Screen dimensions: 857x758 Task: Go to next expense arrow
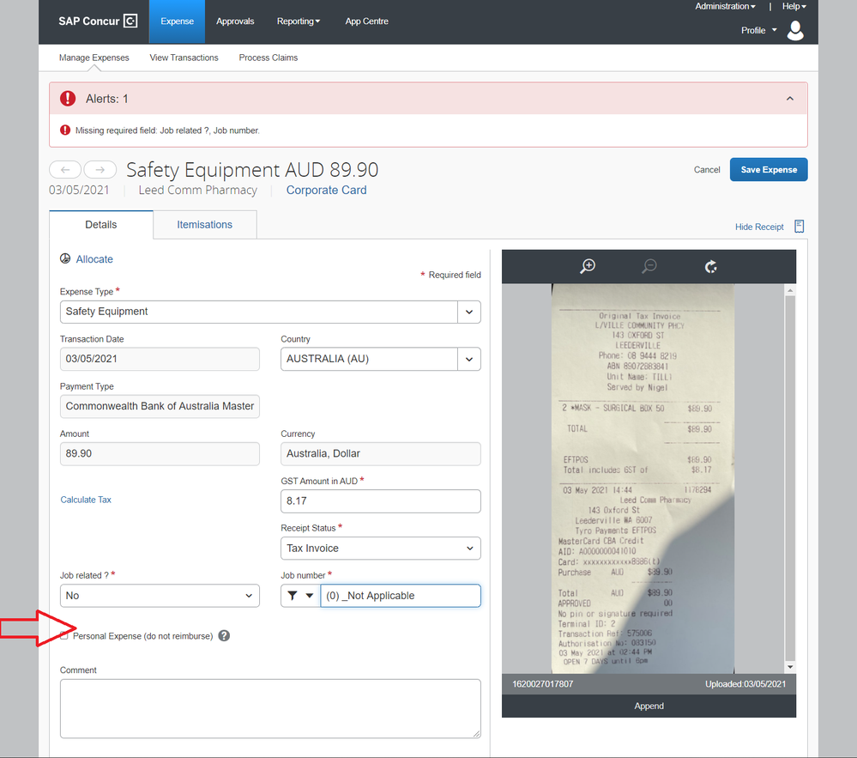100,169
